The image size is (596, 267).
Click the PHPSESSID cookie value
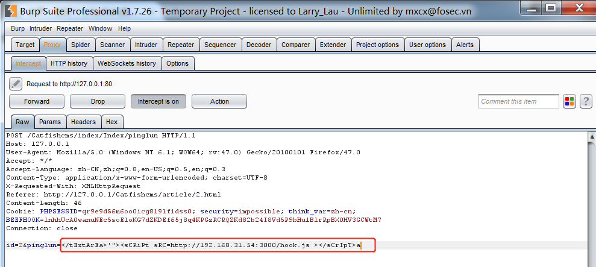[x=136, y=211]
